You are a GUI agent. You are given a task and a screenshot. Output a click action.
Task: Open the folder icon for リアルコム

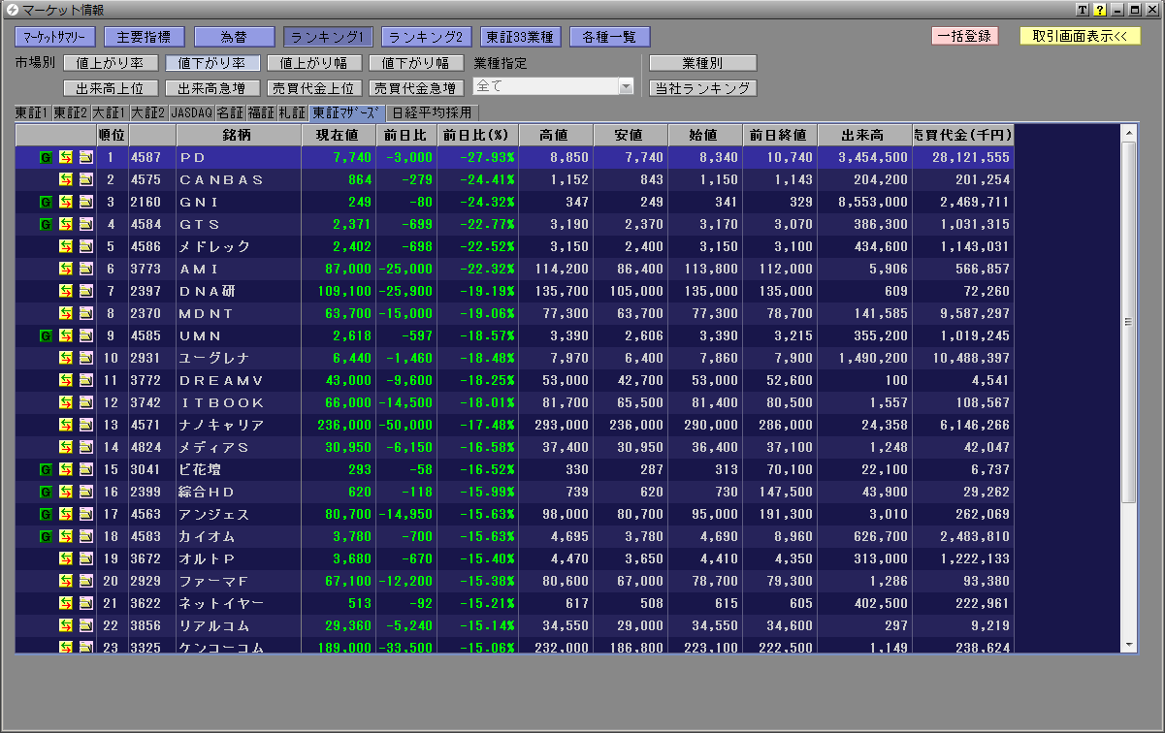pos(86,625)
